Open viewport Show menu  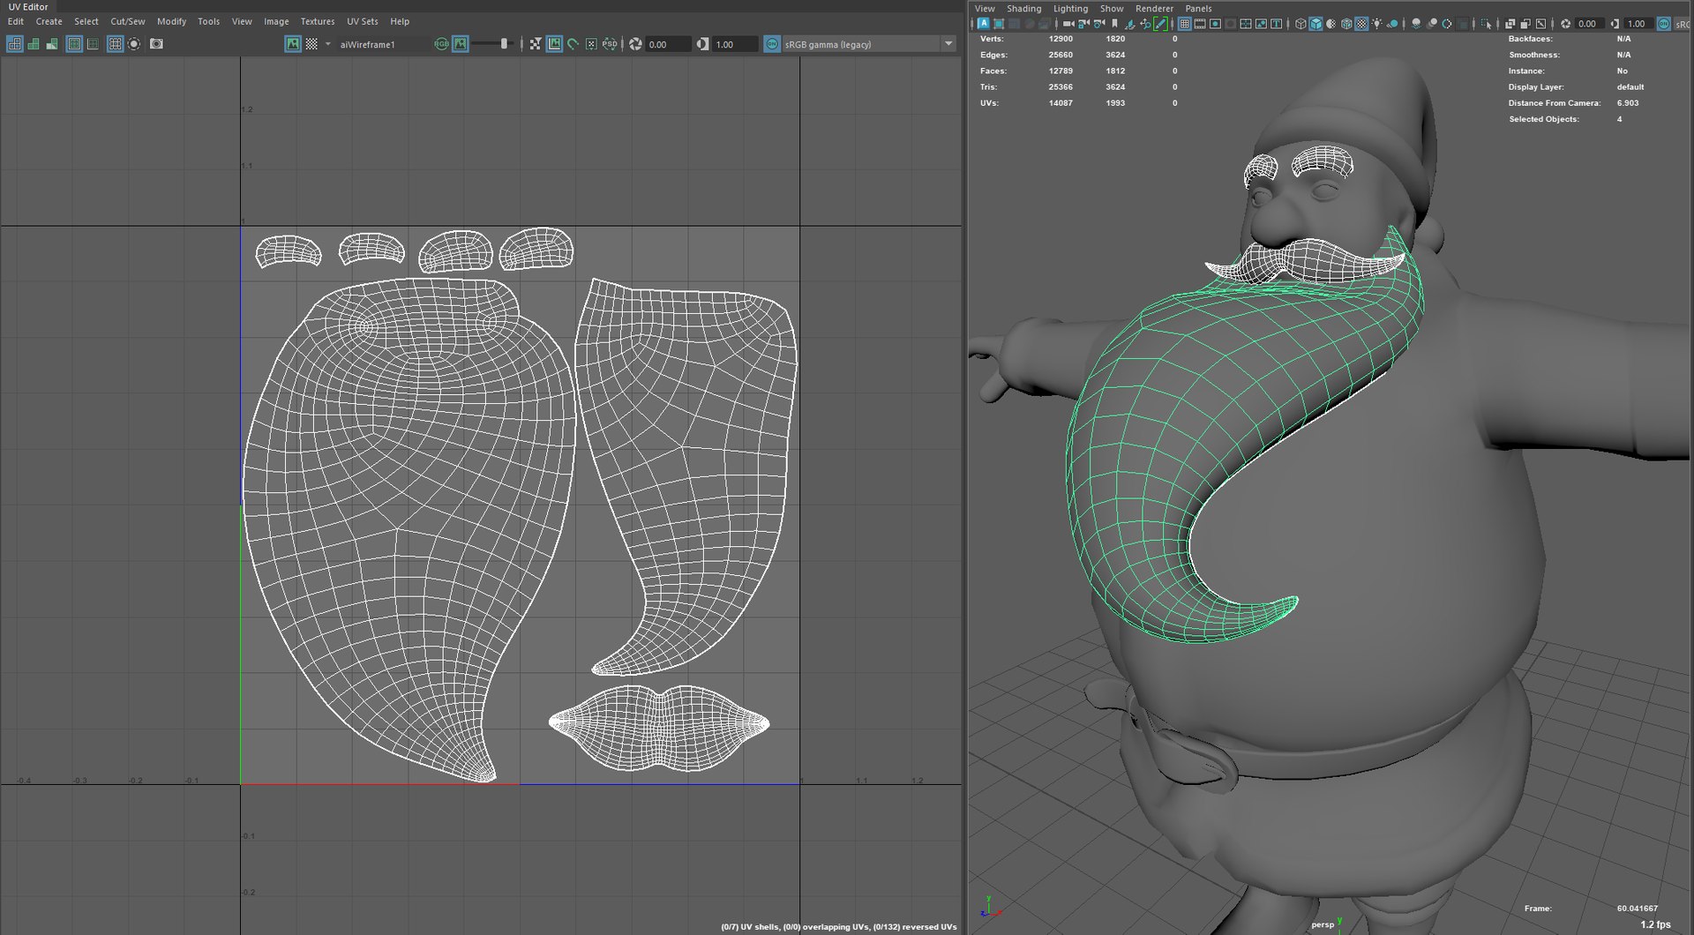(1112, 8)
